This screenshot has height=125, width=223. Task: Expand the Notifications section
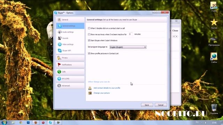click(x=70, y=65)
